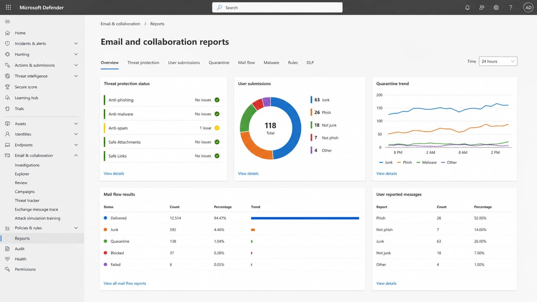The image size is (537, 302).
Task: Click the Threat intelligence globe icon
Action: (x=7, y=76)
